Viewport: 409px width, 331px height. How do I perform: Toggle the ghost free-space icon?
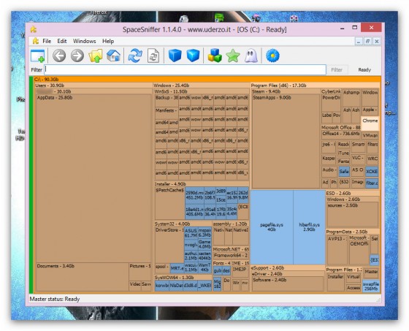[251, 56]
